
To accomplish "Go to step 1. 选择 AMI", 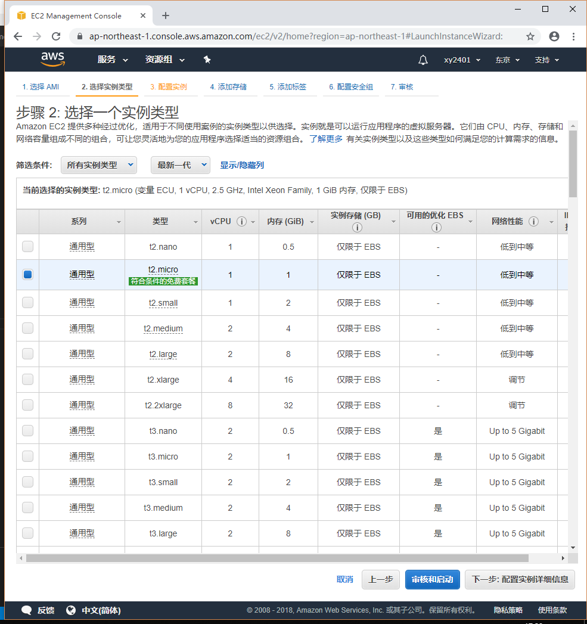I will [41, 87].
